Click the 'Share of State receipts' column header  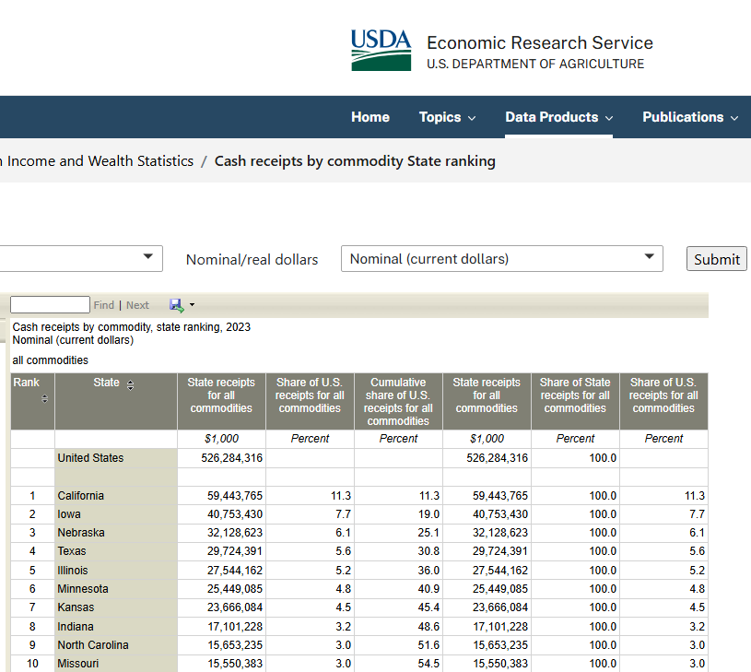[x=575, y=401]
